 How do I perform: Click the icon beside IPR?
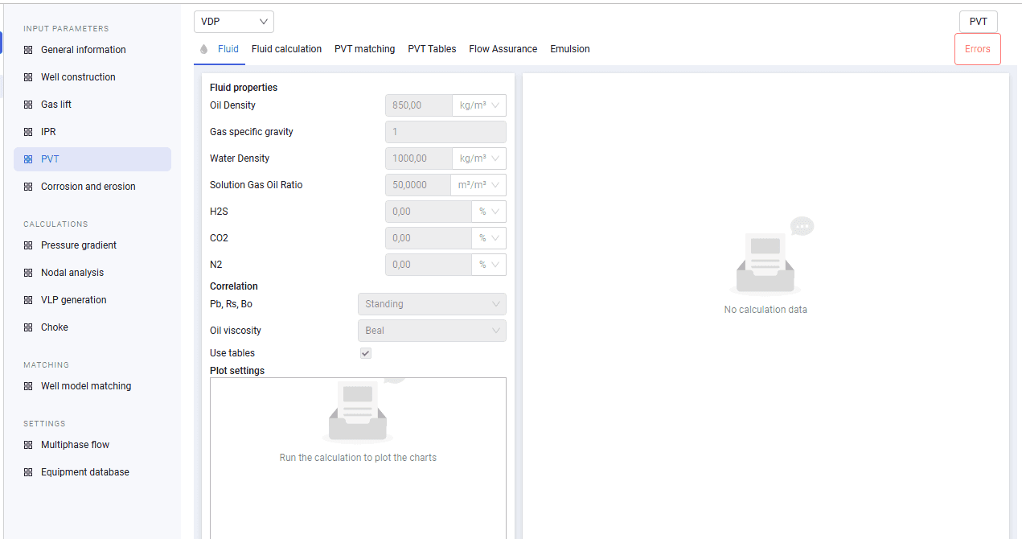point(28,132)
